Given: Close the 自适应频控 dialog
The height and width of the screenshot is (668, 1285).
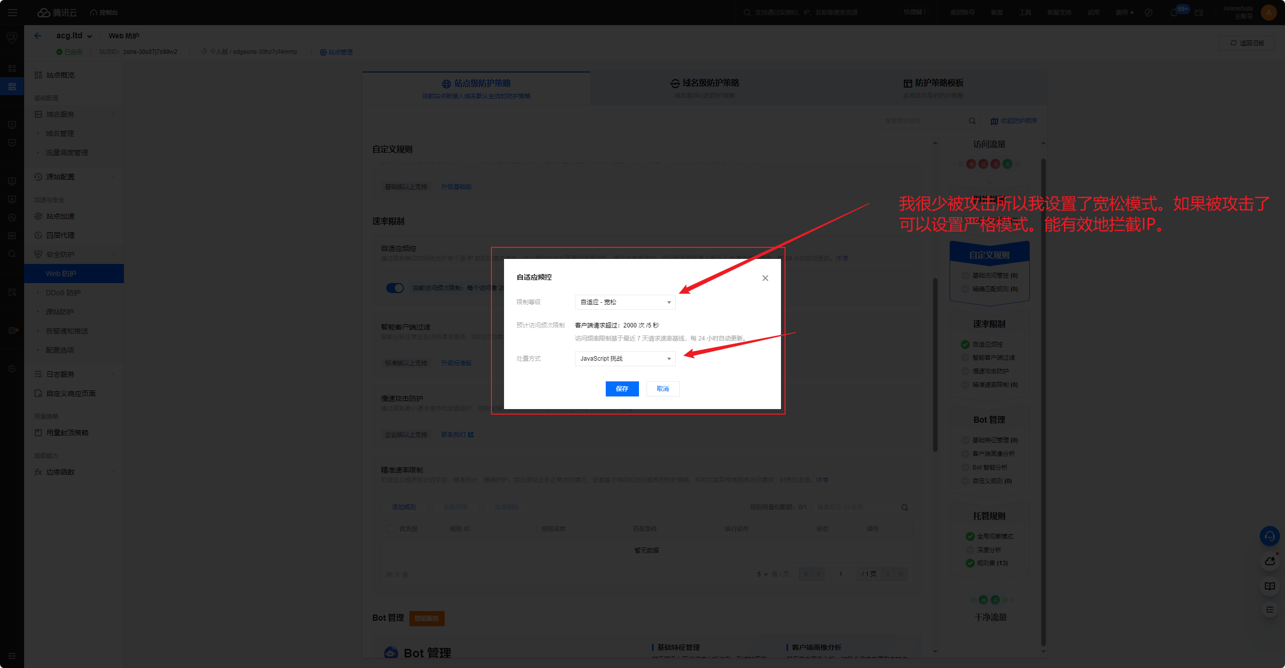Looking at the screenshot, I should click(765, 278).
